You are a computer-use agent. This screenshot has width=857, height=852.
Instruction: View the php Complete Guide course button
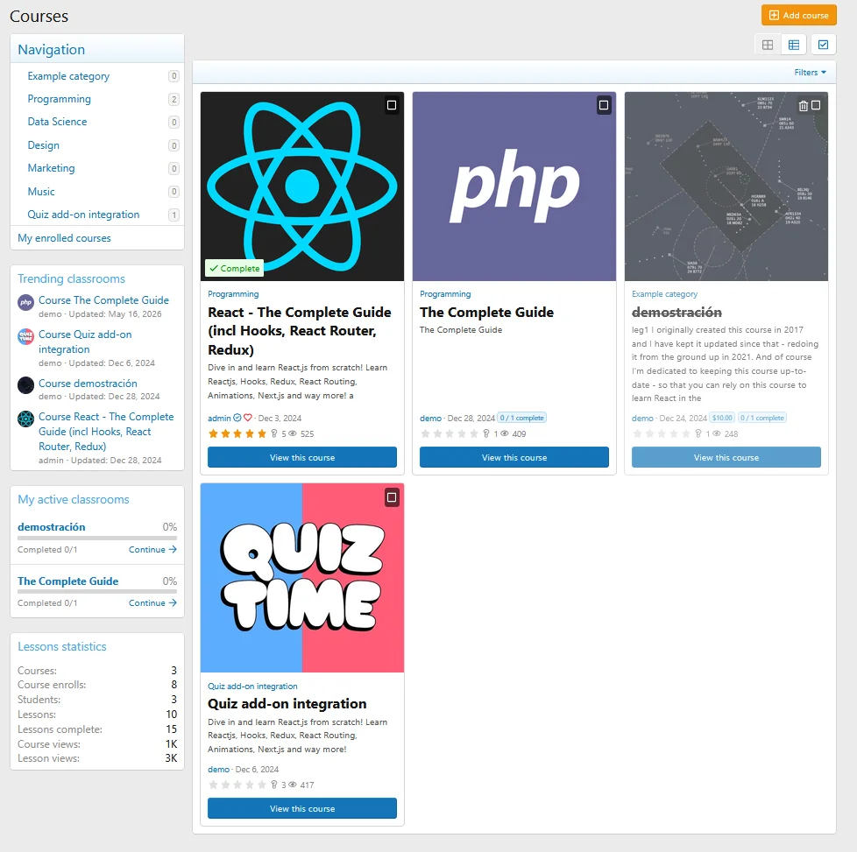coord(514,457)
